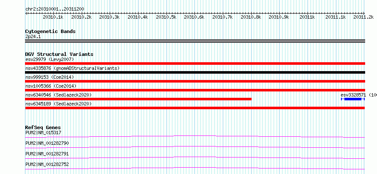Select the red bar under nsv999153
Image resolution: width=377 pixels, height=174 pixels.
tap(195, 81)
